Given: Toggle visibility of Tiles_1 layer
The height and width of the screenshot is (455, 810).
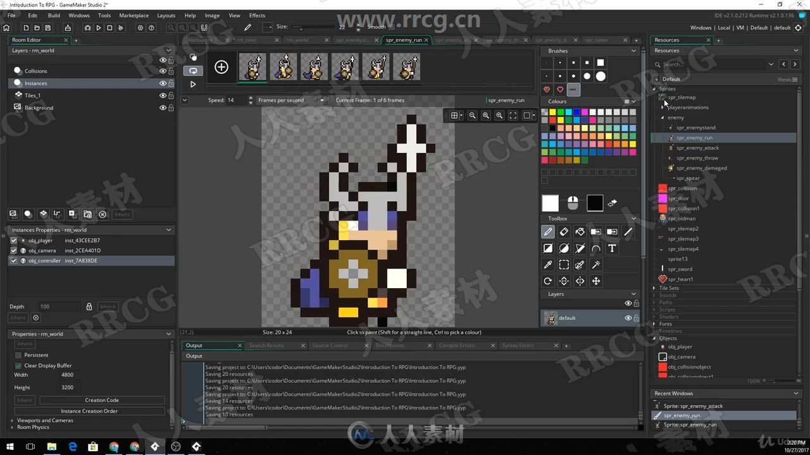Looking at the screenshot, I should (163, 95).
